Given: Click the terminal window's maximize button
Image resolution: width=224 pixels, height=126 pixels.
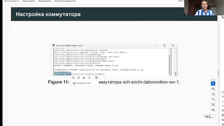Looking at the screenshot, I should (x=164, y=45).
